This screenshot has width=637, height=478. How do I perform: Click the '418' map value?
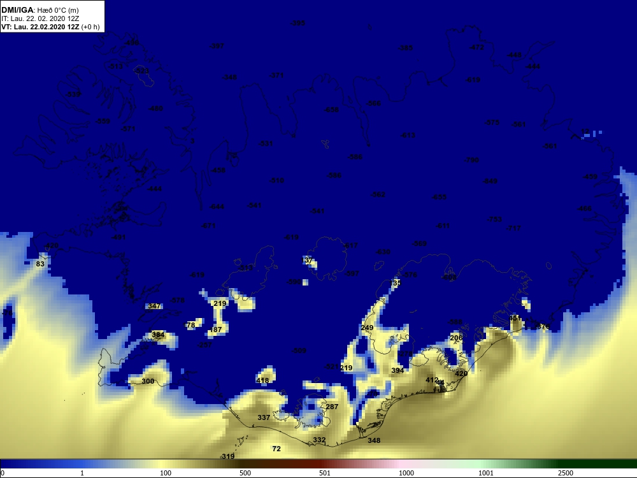262,381
